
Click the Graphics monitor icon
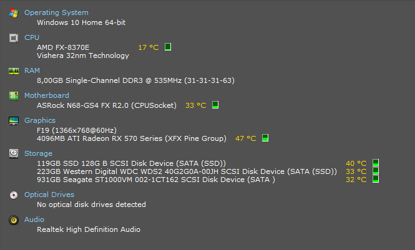point(14,121)
